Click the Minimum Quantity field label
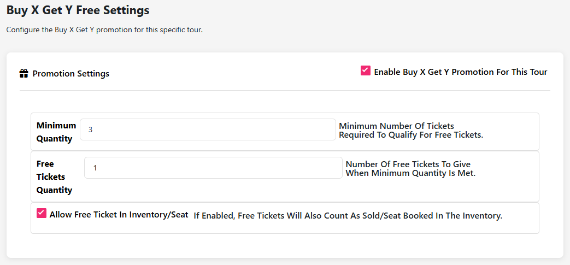Image resolution: width=570 pixels, height=265 pixels. [x=56, y=132]
